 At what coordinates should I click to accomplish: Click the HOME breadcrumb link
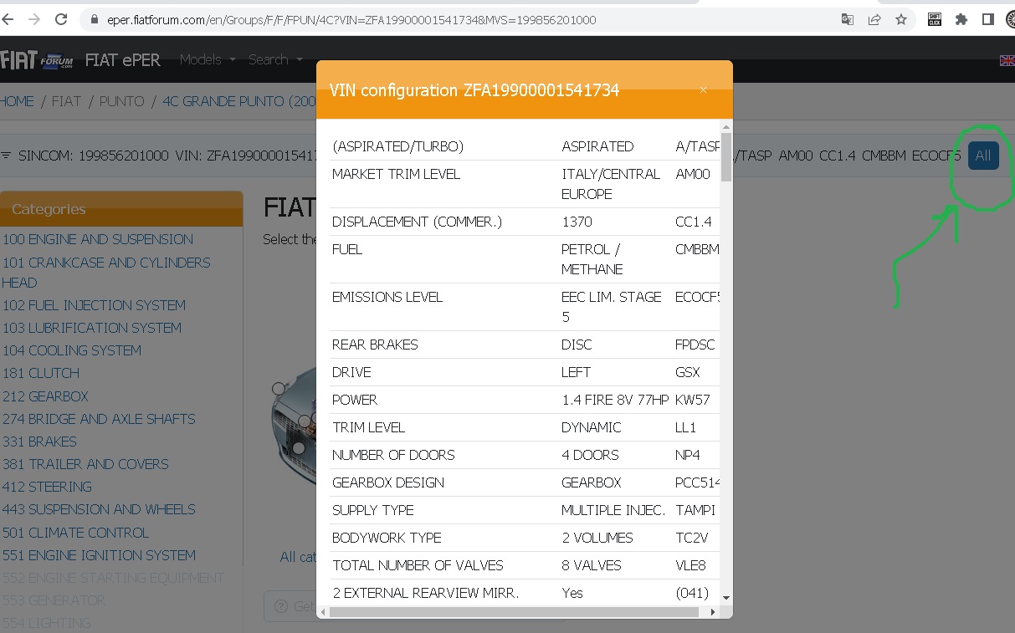(x=17, y=101)
